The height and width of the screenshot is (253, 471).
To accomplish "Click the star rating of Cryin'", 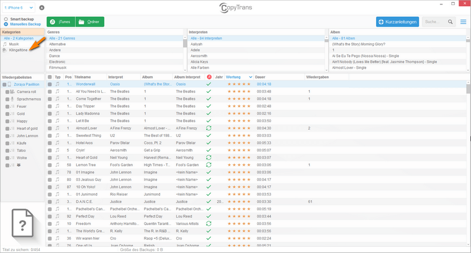I will click(x=239, y=150).
